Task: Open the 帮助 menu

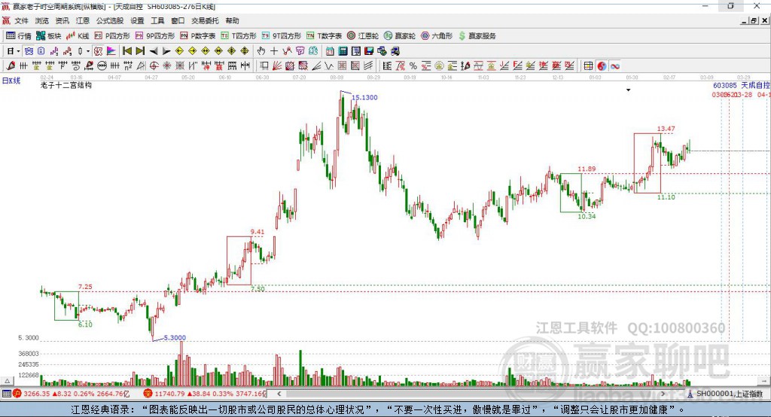Action: coord(232,20)
